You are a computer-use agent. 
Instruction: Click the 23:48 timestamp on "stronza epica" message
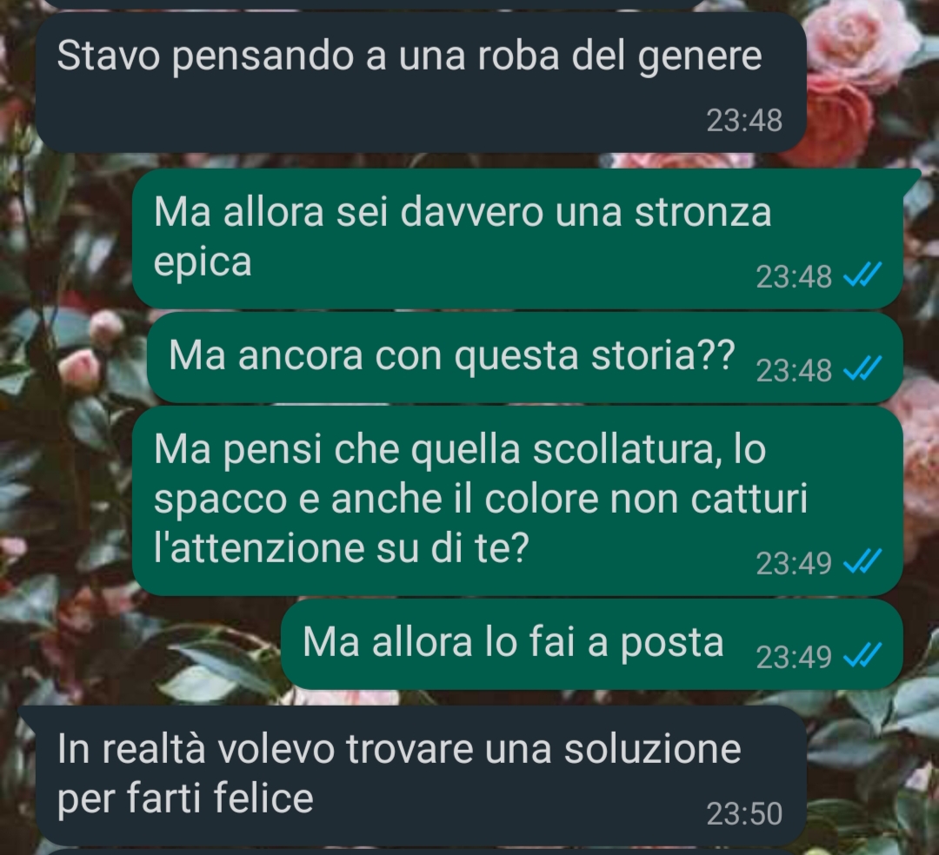click(x=794, y=276)
